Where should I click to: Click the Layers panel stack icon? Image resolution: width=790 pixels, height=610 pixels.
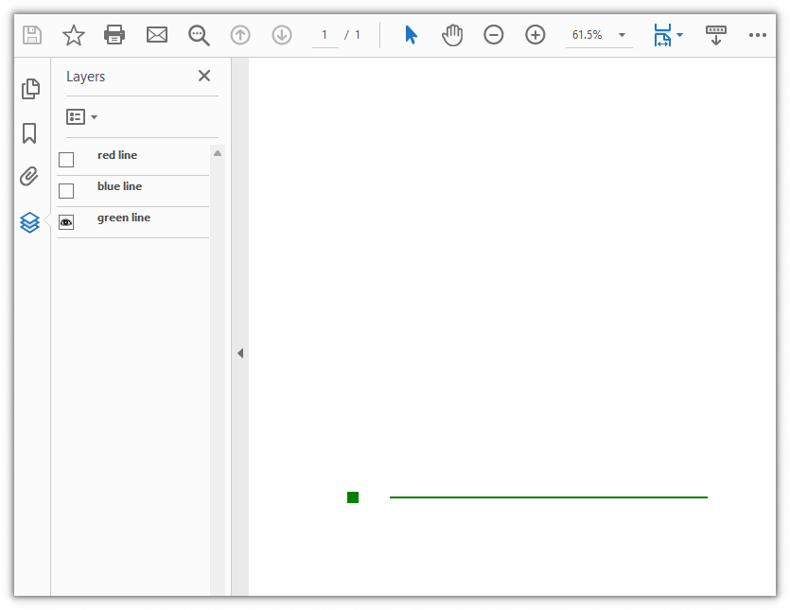29,222
